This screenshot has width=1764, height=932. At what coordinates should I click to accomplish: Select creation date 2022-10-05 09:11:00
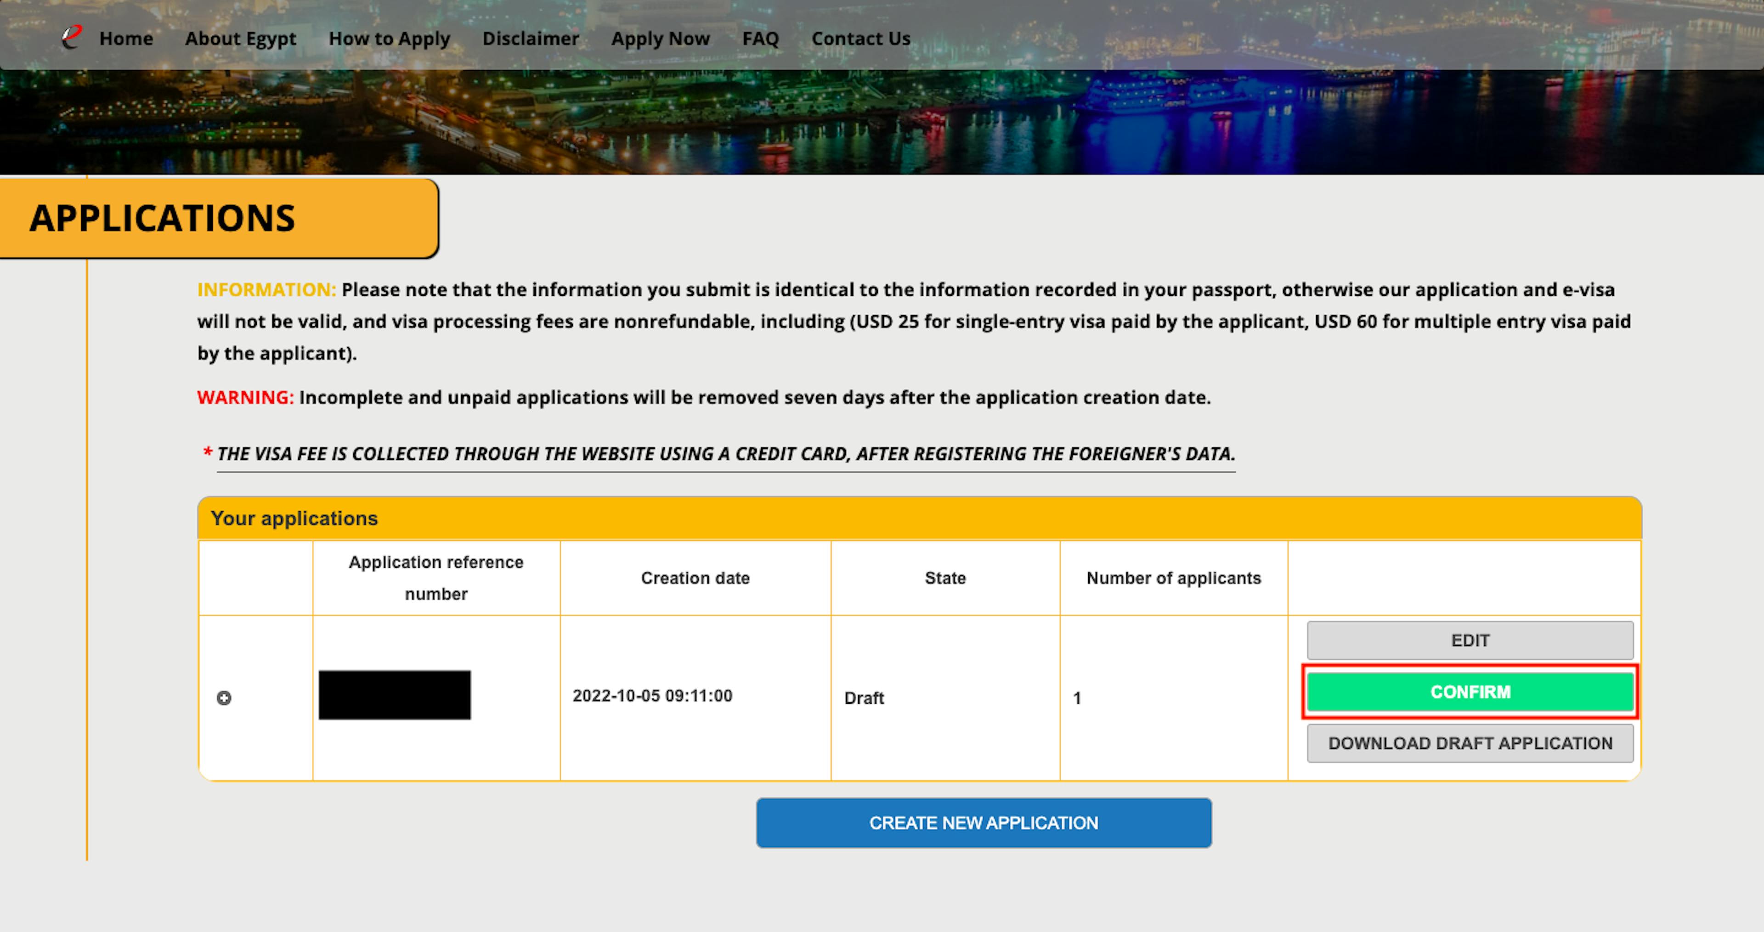[652, 696]
